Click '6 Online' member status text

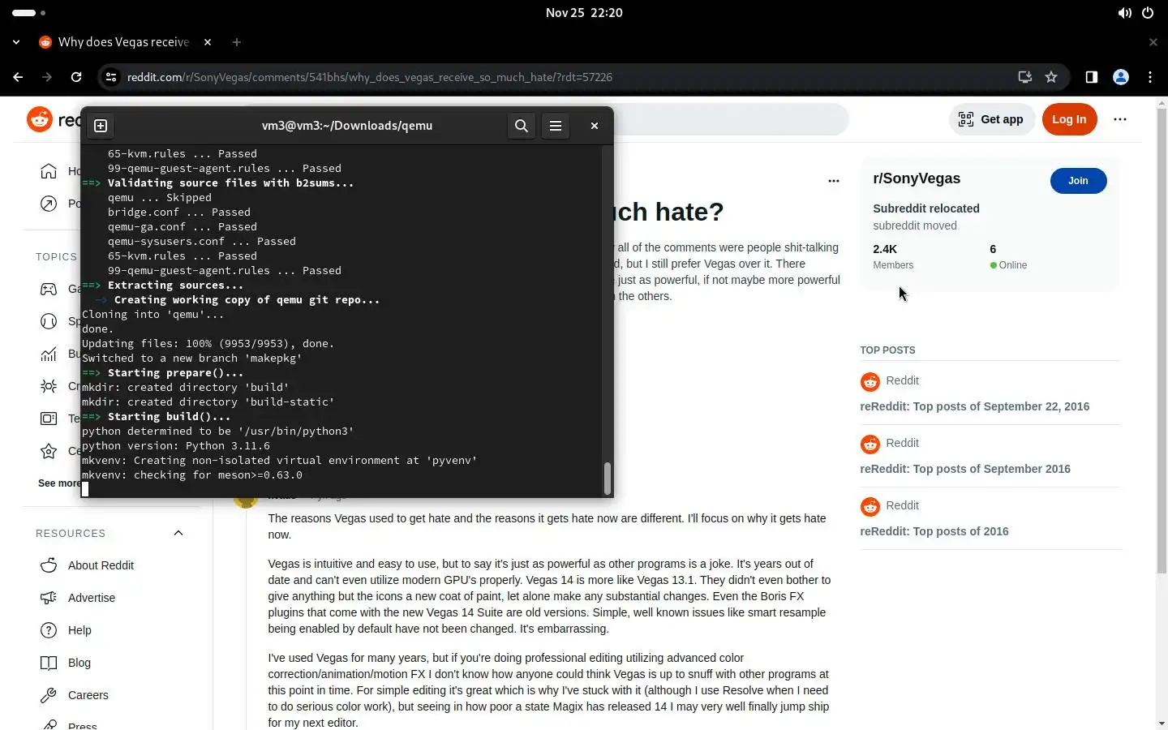[1008, 256]
